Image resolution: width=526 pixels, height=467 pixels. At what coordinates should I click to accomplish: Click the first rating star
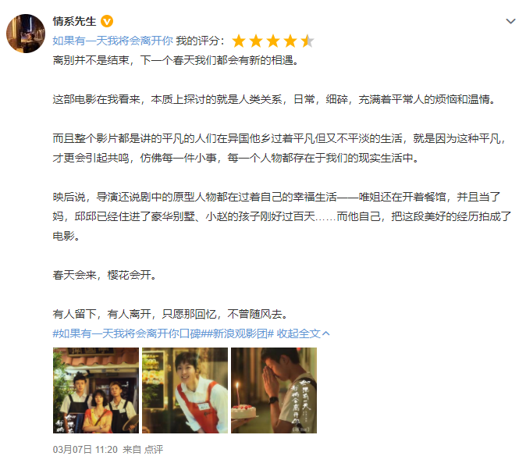(239, 41)
